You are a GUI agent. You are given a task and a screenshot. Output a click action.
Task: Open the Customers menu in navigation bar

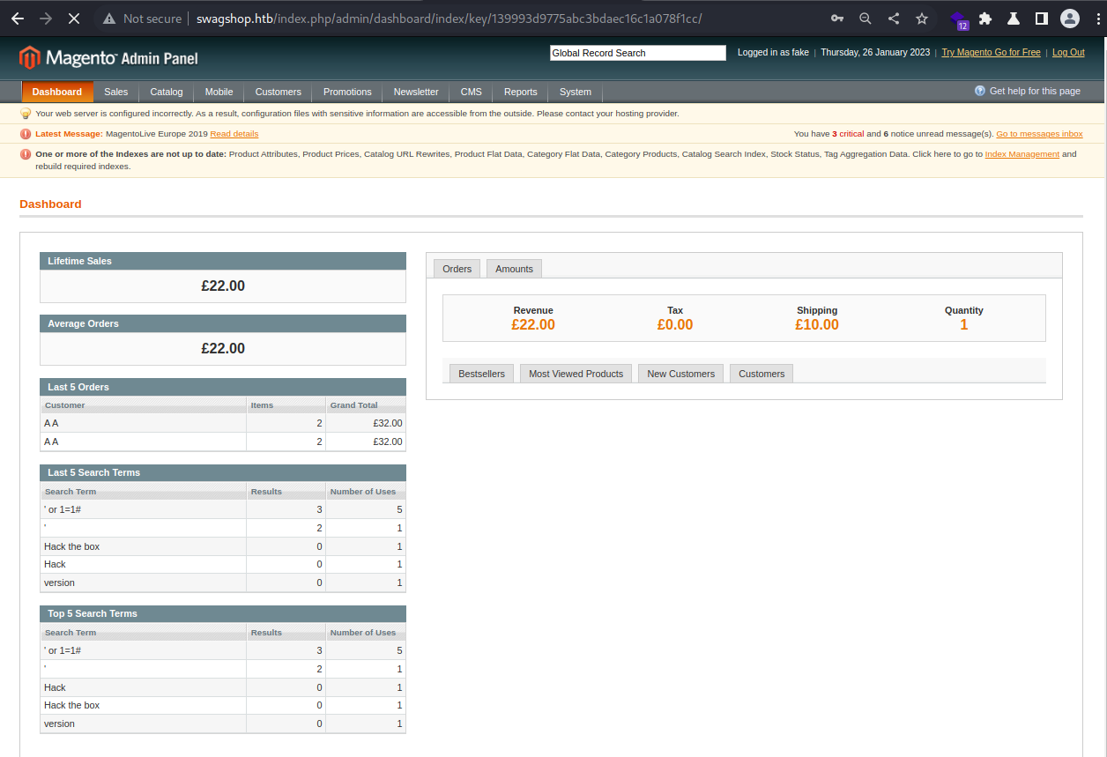[279, 92]
